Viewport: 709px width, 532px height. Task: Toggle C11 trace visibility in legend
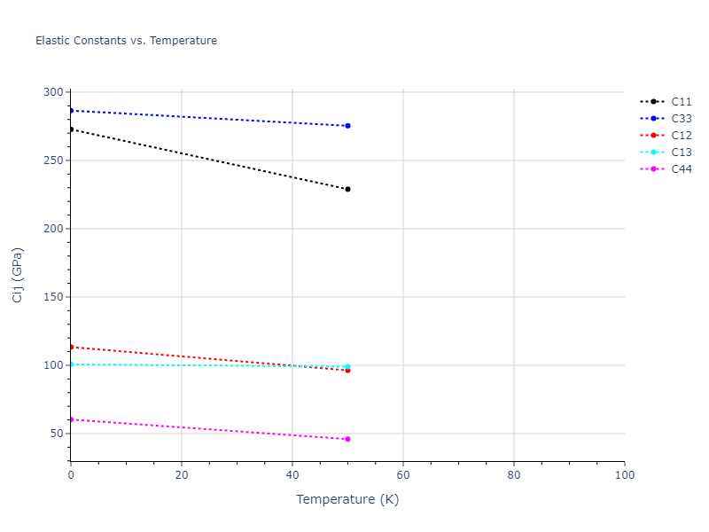(x=681, y=102)
